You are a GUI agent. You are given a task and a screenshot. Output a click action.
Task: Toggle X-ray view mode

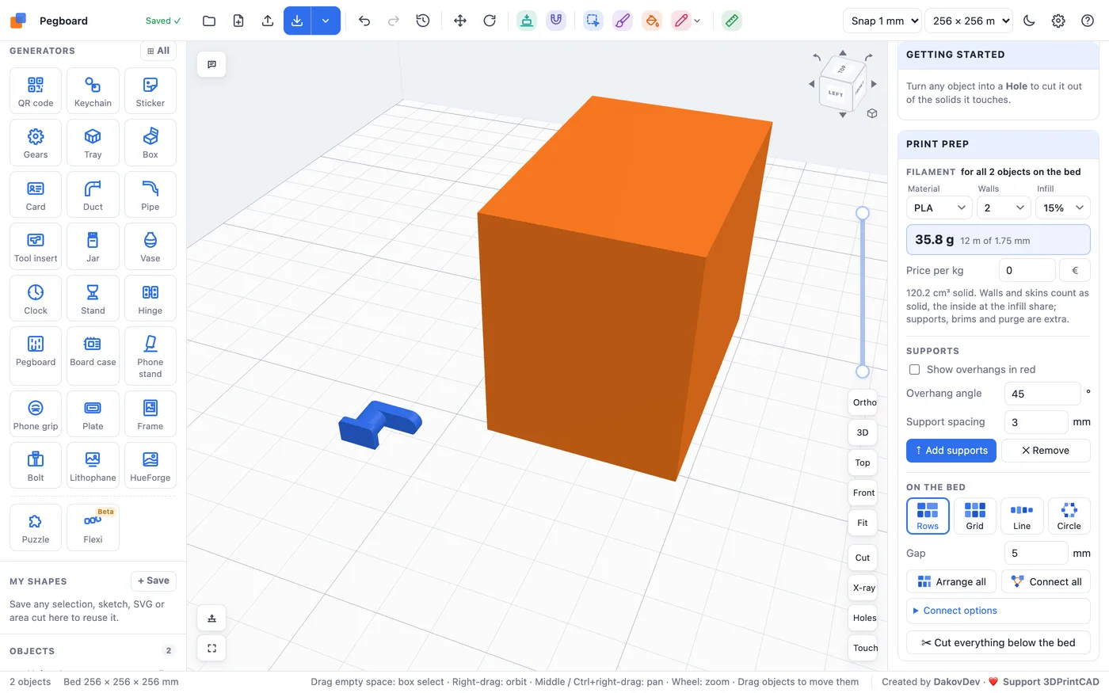click(x=863, y=588)
